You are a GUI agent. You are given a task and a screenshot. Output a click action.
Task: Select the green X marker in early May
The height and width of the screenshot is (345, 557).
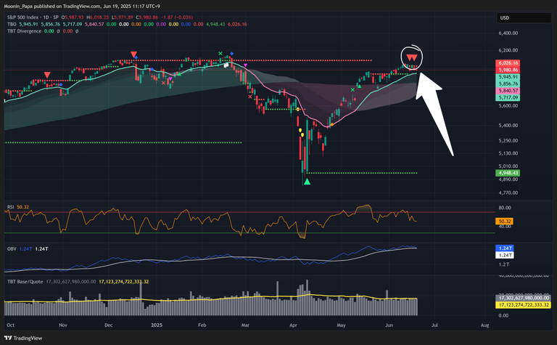pyautogui.click(x=352, y=90)
